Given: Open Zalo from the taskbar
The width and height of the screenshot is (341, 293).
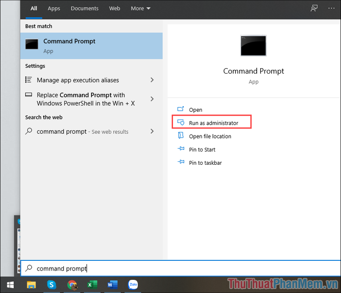Looking at the screenshot, I should pos(133,285).
